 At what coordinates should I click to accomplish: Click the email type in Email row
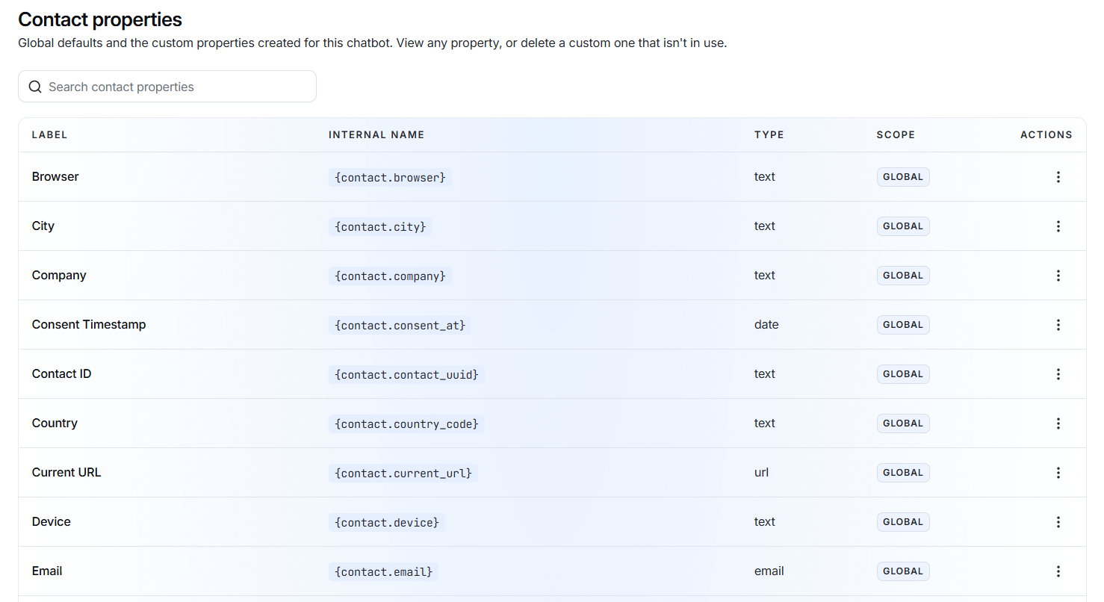click(x=769, y=571)
